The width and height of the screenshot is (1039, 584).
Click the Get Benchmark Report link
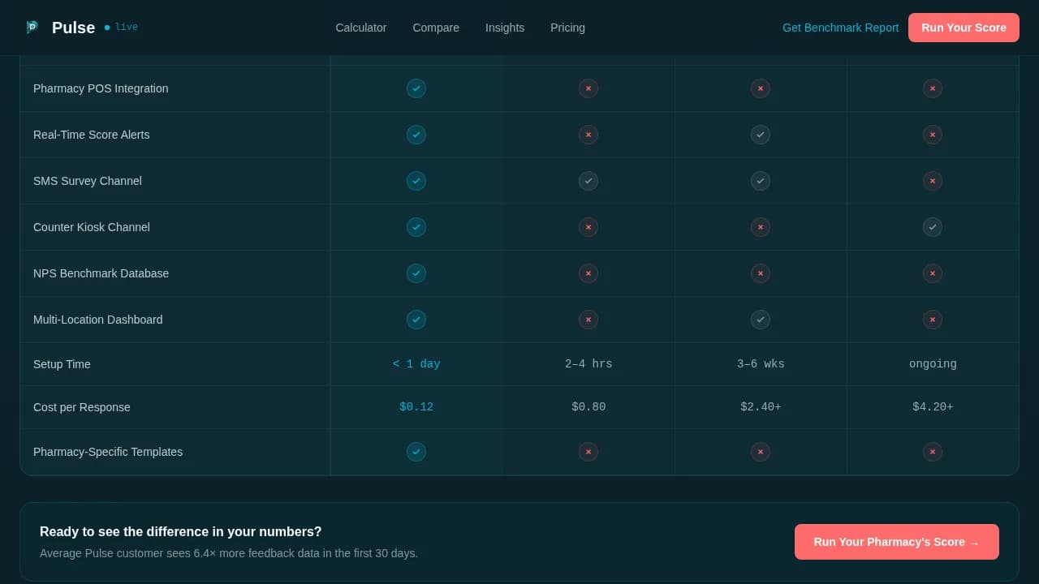[x=841, y=28]
